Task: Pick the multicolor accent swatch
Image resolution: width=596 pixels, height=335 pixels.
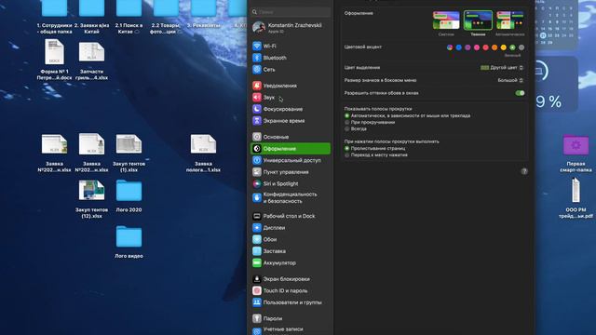Action: coord(450,47)
